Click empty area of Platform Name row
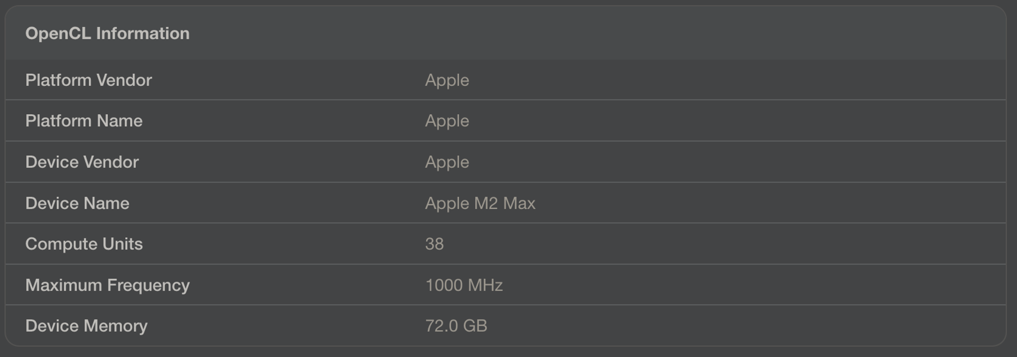This screenshot has width=1017, height=357. coord(763,121)
